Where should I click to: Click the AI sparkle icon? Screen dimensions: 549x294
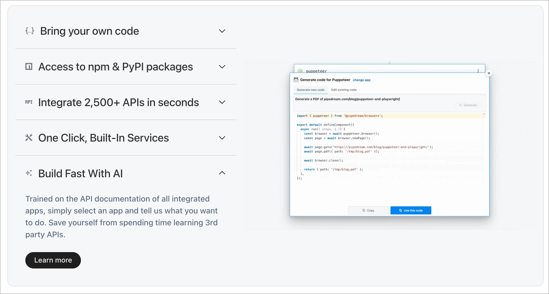click(29, 173)
